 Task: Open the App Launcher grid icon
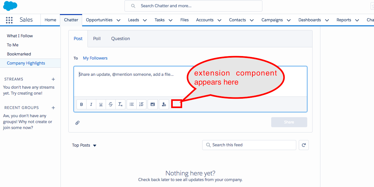pyautogui.click(x=9, y=20)
